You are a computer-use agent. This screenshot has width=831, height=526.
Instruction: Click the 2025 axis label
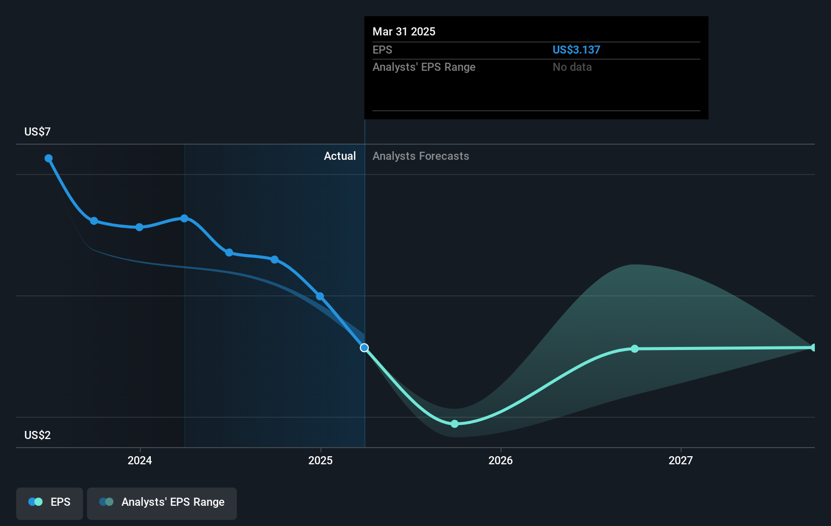[320, 460]
